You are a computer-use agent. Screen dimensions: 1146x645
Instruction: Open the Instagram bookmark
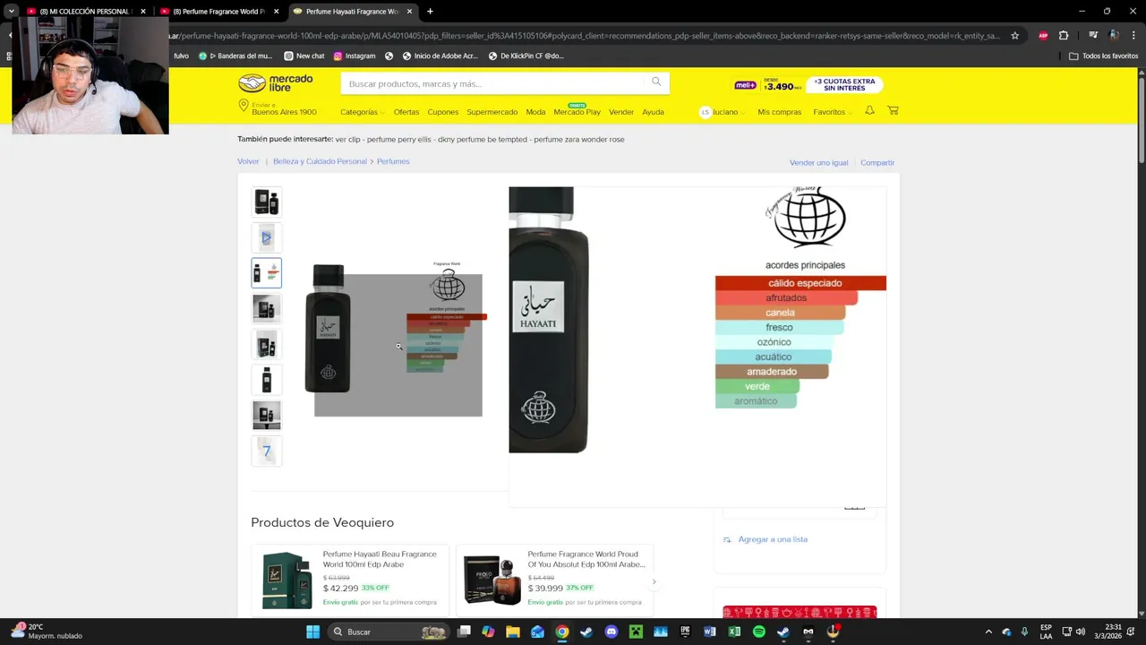coord(355,56)
